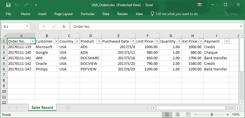Screen dimensions: 245x118
Task: Click the Share button
Action: 231,14
